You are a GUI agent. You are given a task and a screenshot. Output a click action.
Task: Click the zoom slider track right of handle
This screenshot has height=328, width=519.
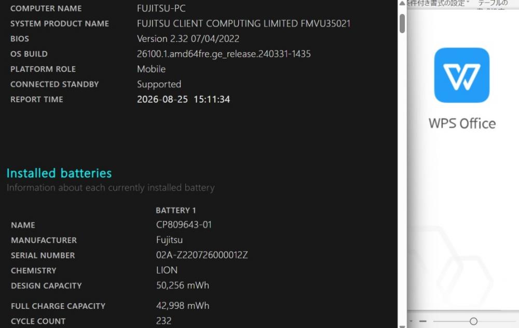497,321
